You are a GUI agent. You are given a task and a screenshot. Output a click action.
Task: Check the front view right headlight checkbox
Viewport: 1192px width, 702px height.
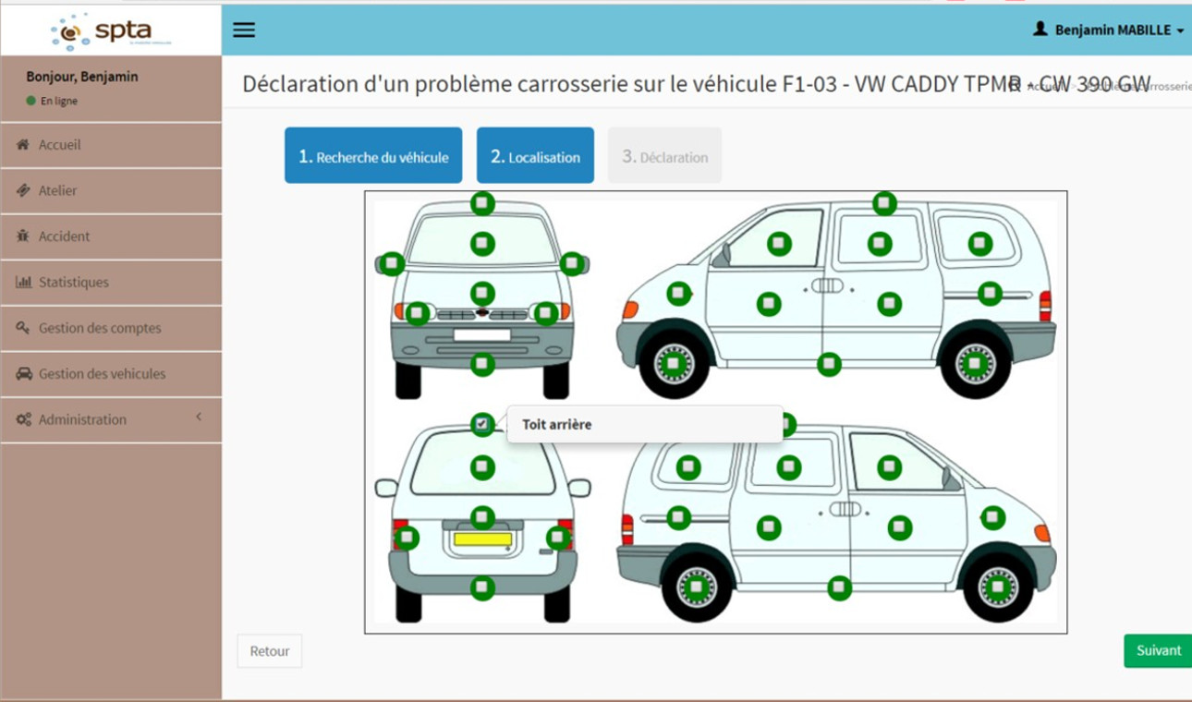(546, 314)
